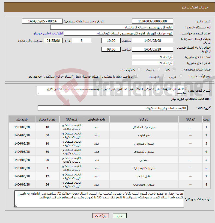Click item name صندلی اجتماعات
Image resolution: width=215 pixels, height=223 pixels.
pyautogui.click(x=144, y=184)
